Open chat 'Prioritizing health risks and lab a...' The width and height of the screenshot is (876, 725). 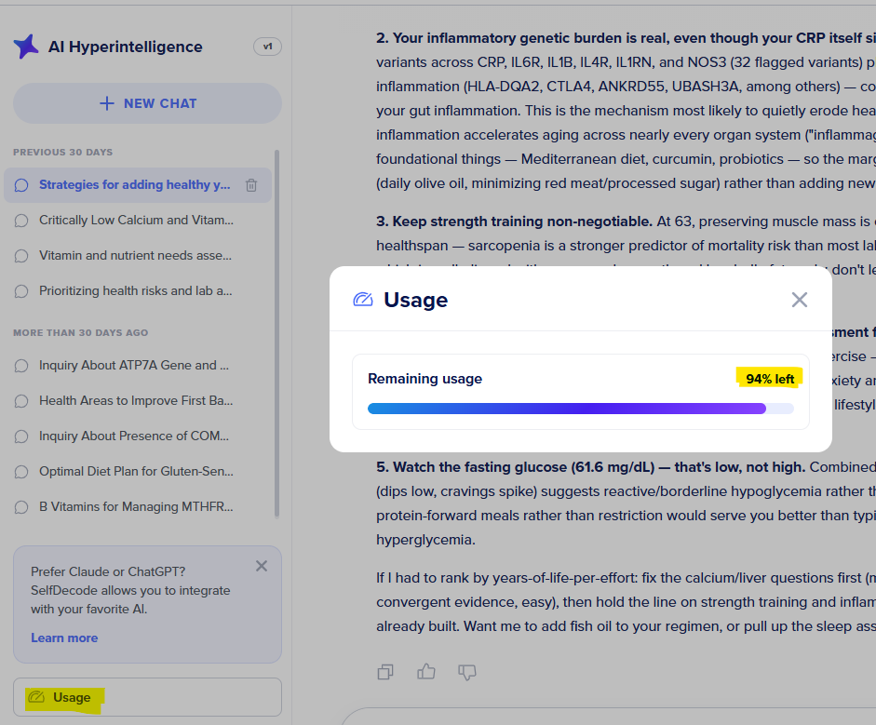(x=136, y=291)
